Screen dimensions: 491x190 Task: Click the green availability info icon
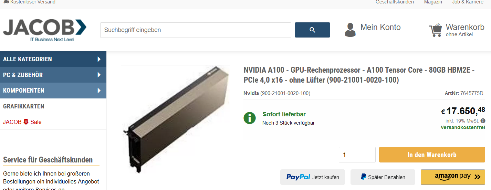250,118
